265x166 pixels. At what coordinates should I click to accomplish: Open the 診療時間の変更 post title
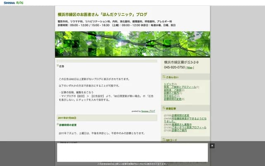(68, 124)
